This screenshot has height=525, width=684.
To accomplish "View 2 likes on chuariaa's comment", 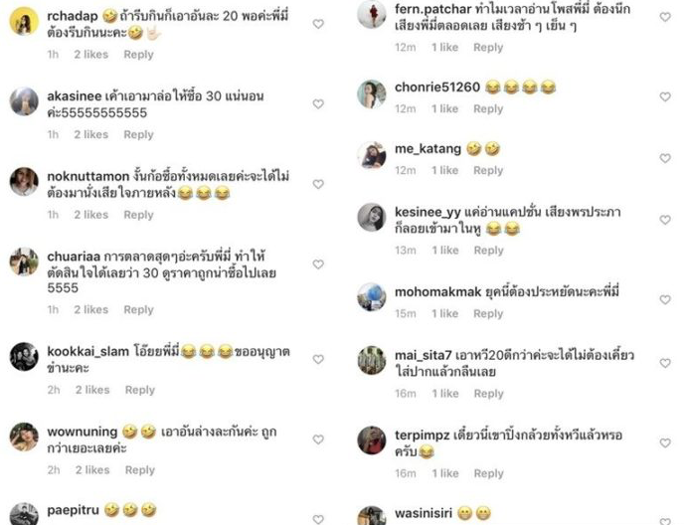I will [x=91, y=310].
